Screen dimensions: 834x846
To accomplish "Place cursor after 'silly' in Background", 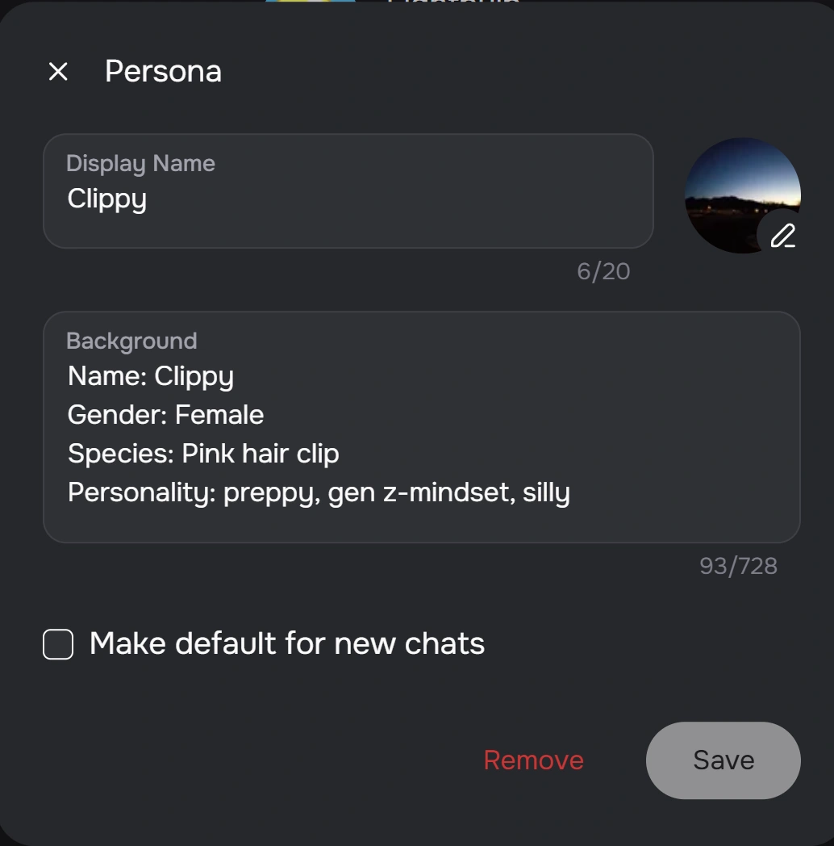I will (571, 492).
